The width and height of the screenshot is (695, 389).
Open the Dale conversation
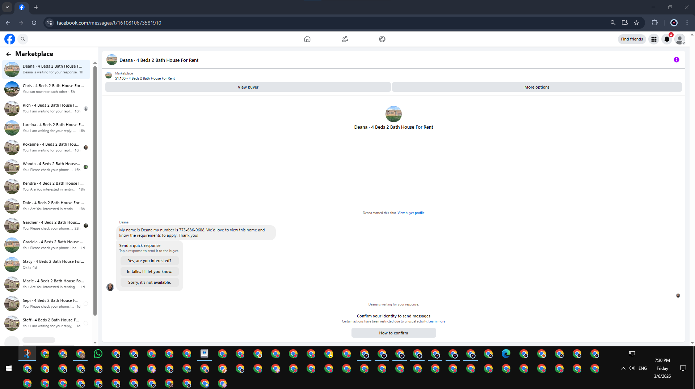point(46,206)
